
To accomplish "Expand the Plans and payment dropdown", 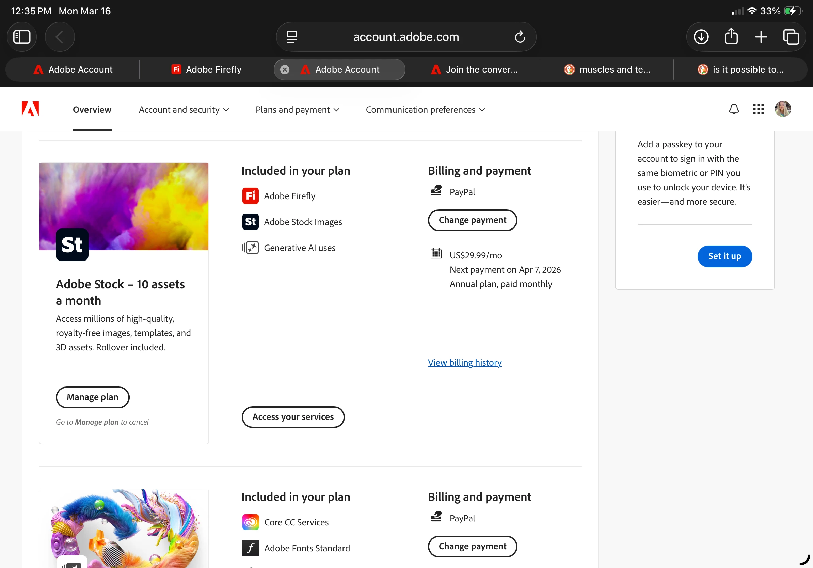I will (297, 110).
